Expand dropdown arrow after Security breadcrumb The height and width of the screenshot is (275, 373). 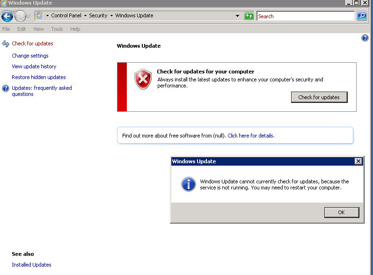(x=111, y=16)
